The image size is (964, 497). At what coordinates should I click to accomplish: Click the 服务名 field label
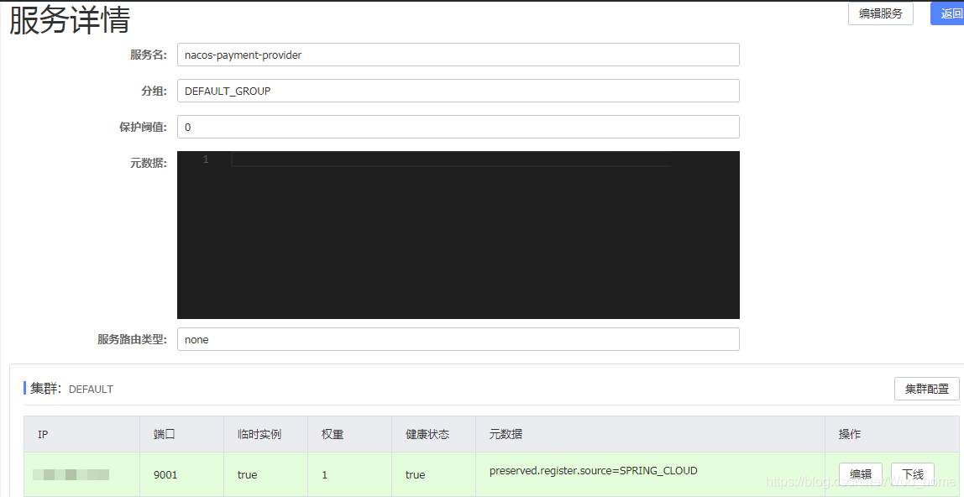(x=148, y=55)
